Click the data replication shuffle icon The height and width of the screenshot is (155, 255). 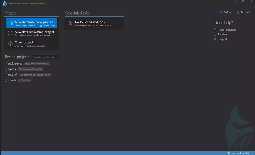[10, 33]
